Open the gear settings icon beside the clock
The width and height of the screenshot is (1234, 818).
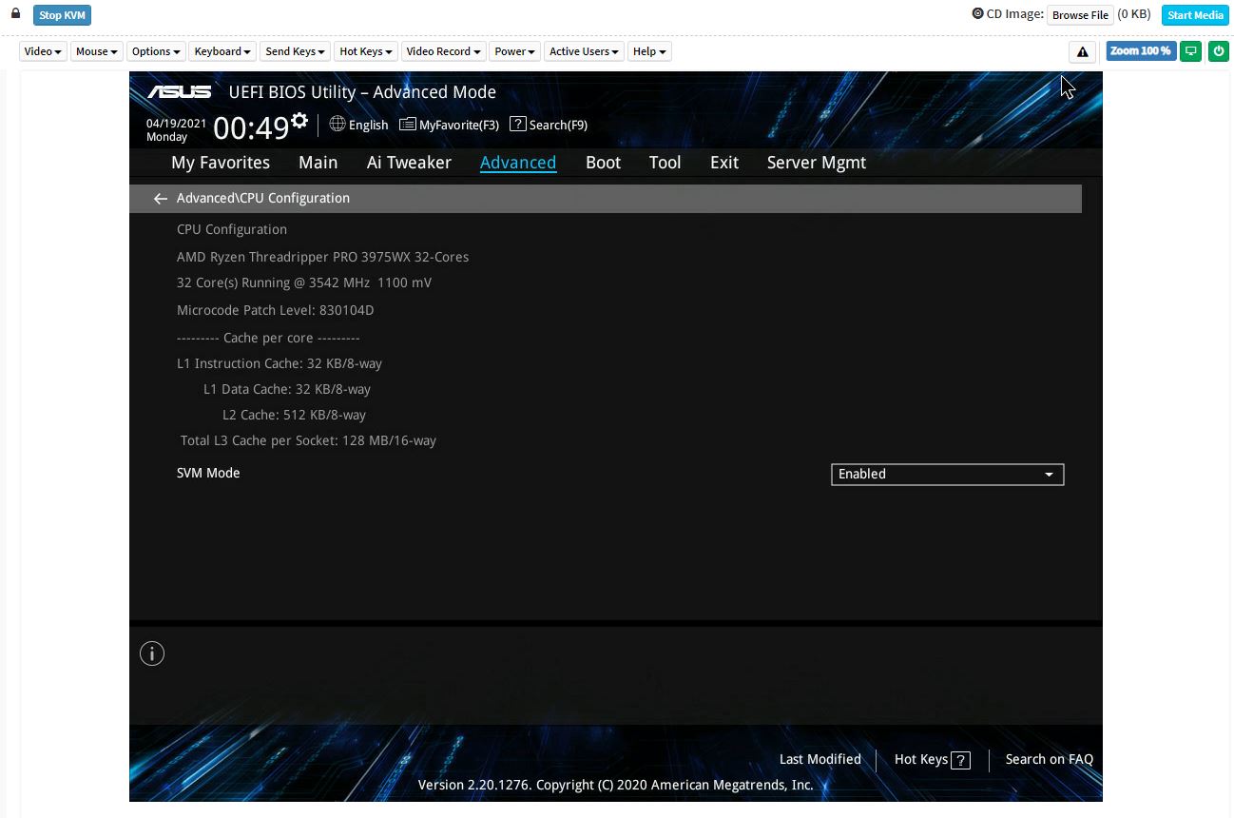[x=299, y=121]
